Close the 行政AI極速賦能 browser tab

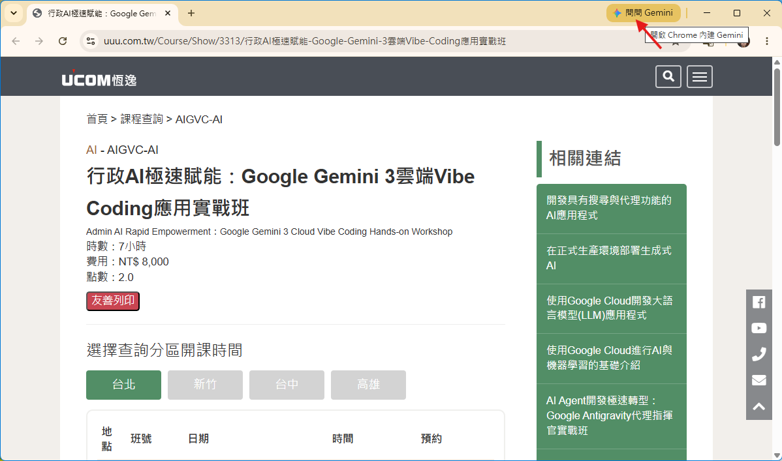pos(168,14)
